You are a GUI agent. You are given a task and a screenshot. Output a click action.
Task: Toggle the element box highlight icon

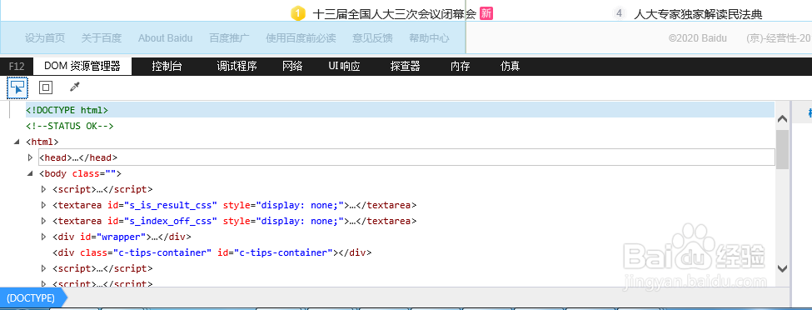[x=46, y=87]
